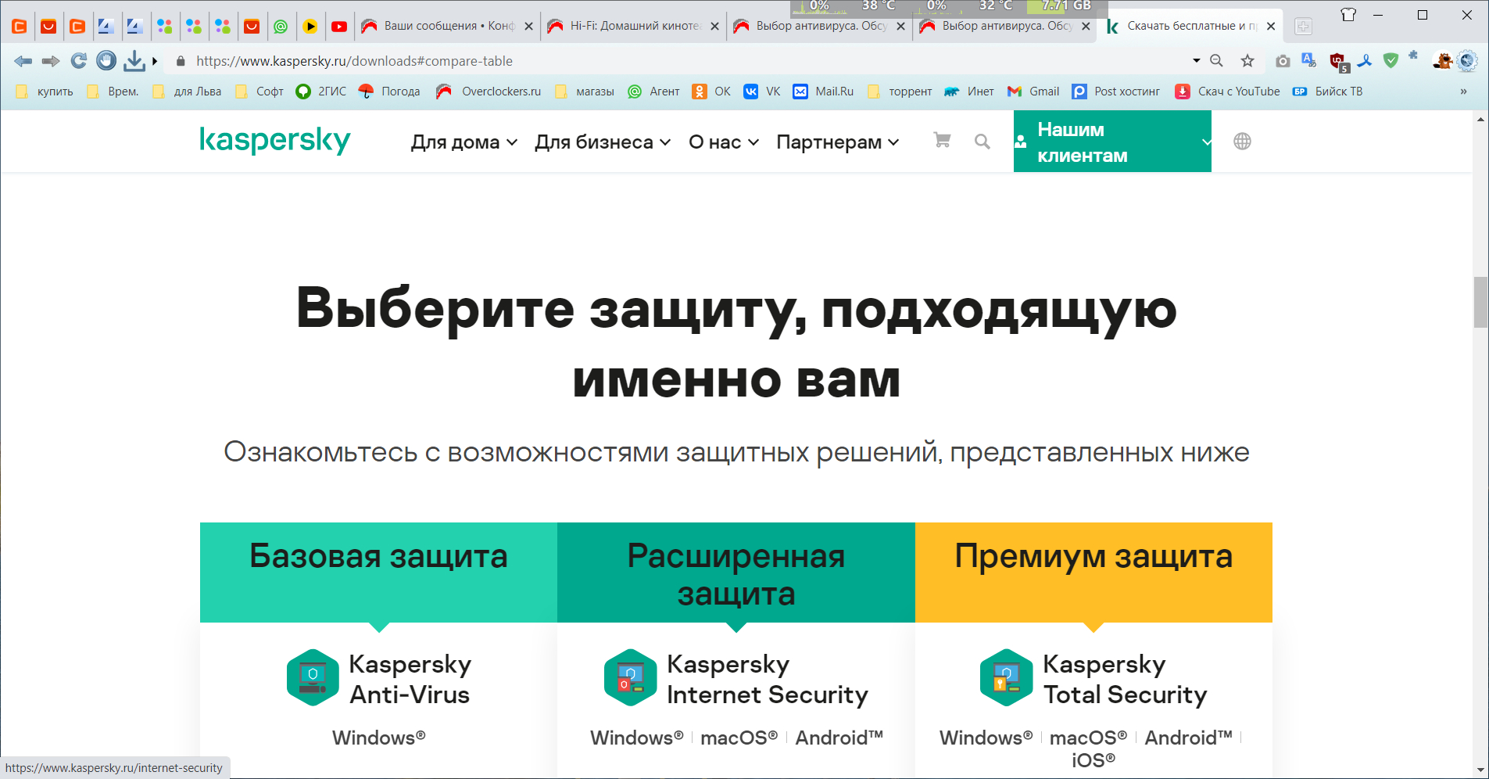This screenshot has width=1489, height=779.
Task: Click the globe language selector icon
Action: point(1242,142)
